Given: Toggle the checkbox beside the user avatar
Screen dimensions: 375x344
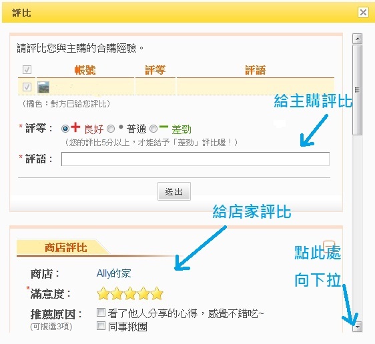Looking at the screenshot, I should [x=27, y=87].
